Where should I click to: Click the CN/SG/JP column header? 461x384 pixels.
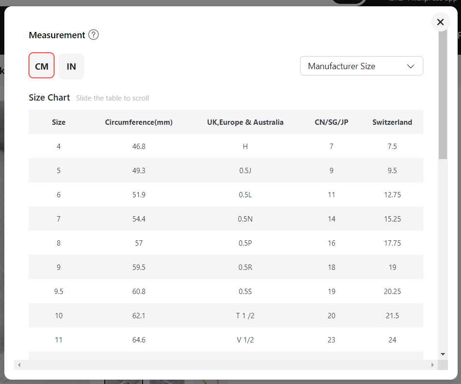pos(331,122)
